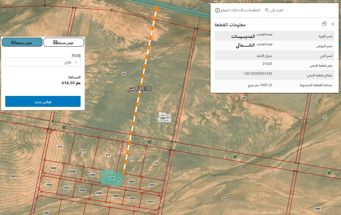The height and width of the screenshot is (215, 341).
Task: Click parcel label 172 on the map
Action: click(108, 155)
